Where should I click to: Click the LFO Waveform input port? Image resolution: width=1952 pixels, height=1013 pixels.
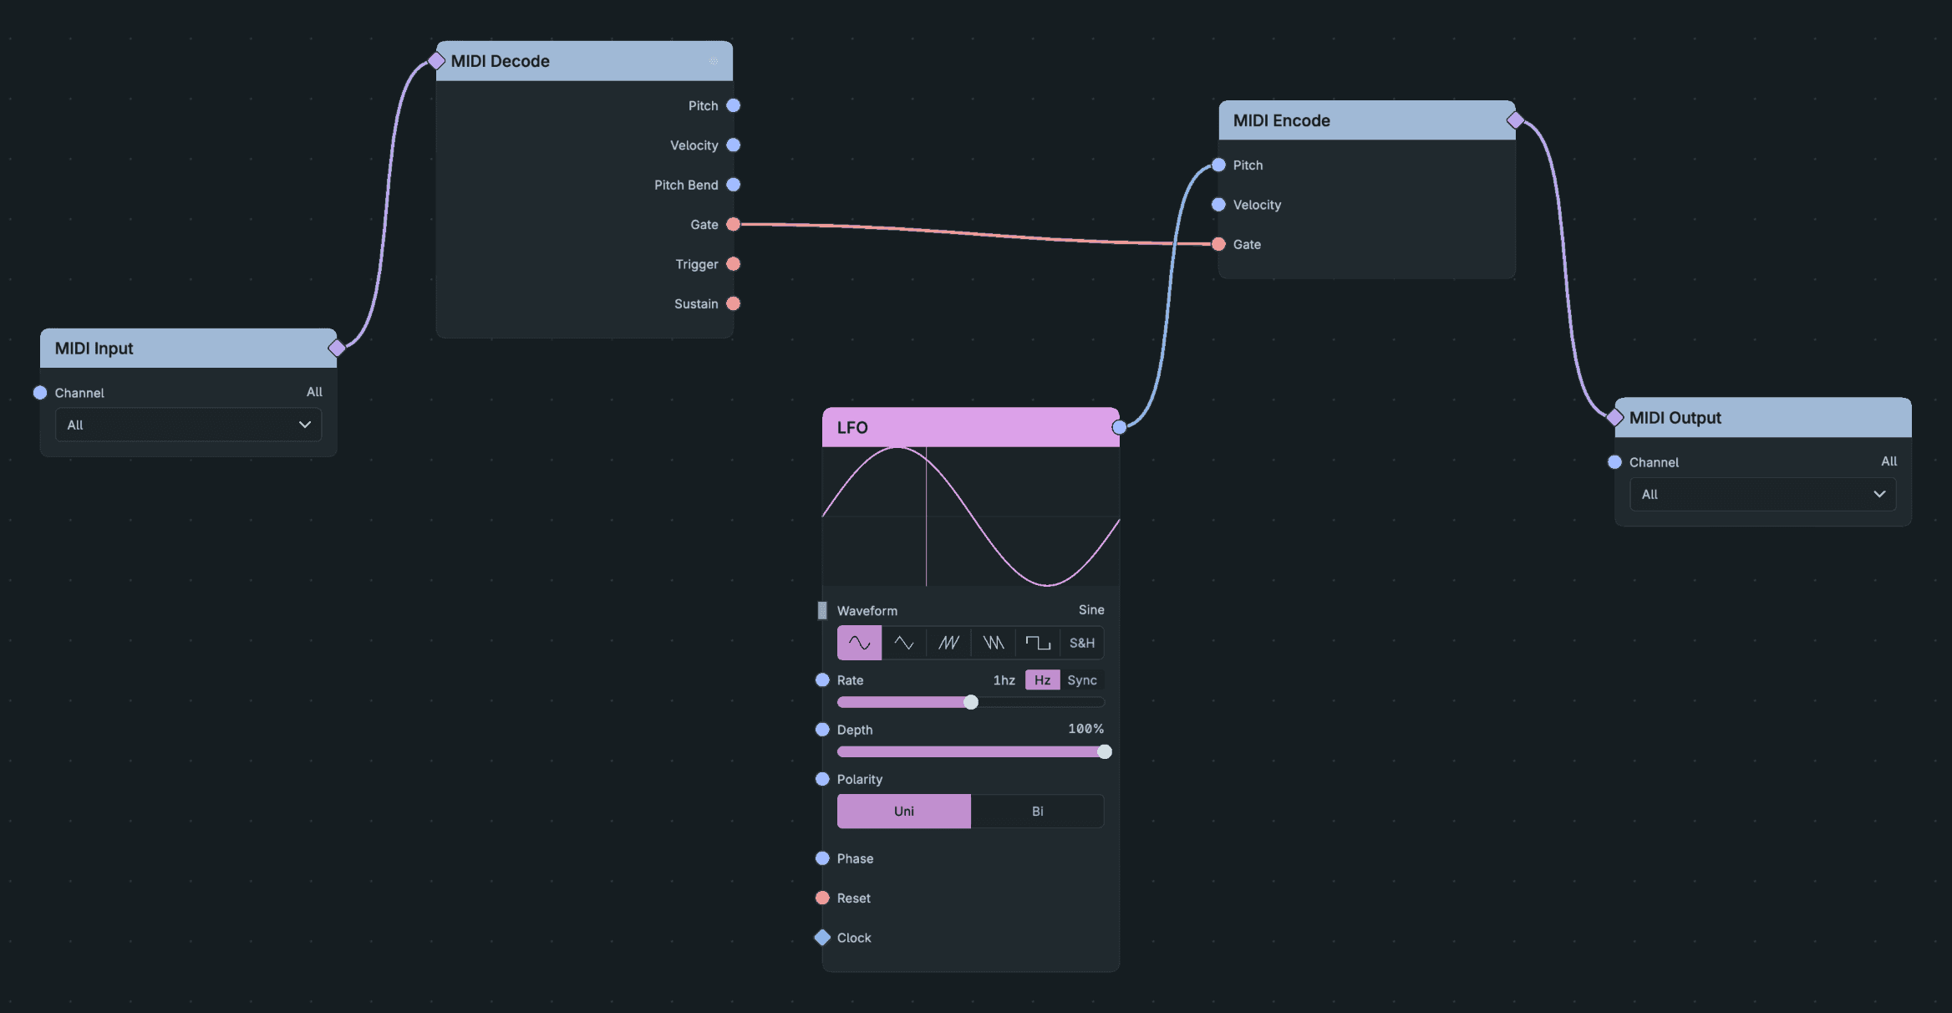coord(822,610)
